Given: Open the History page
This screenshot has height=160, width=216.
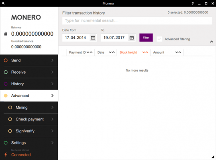Looking at the screenshot, I should (29, 84).
